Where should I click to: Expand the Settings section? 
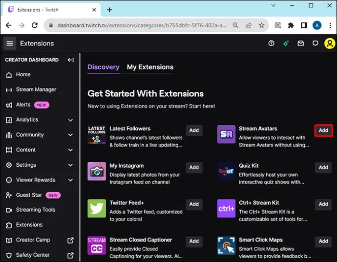coord(70,165)
